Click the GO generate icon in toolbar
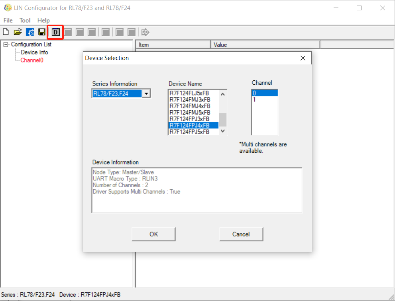 click(x=145, y=32)
